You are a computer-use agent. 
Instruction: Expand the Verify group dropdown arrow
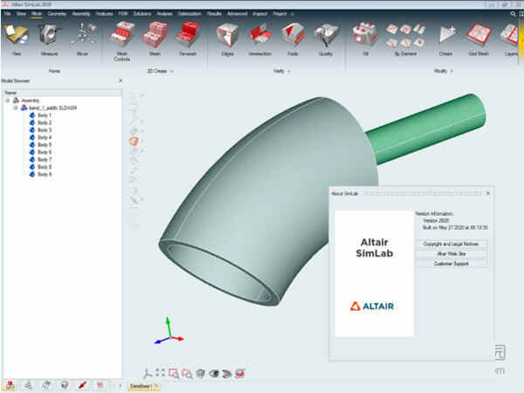[289, 72]
